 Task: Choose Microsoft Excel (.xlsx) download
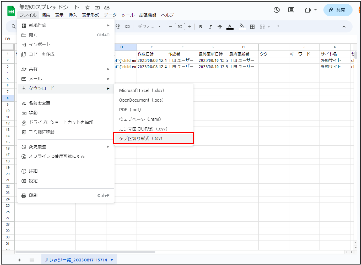pyautogui.click(x=142, y=90)
